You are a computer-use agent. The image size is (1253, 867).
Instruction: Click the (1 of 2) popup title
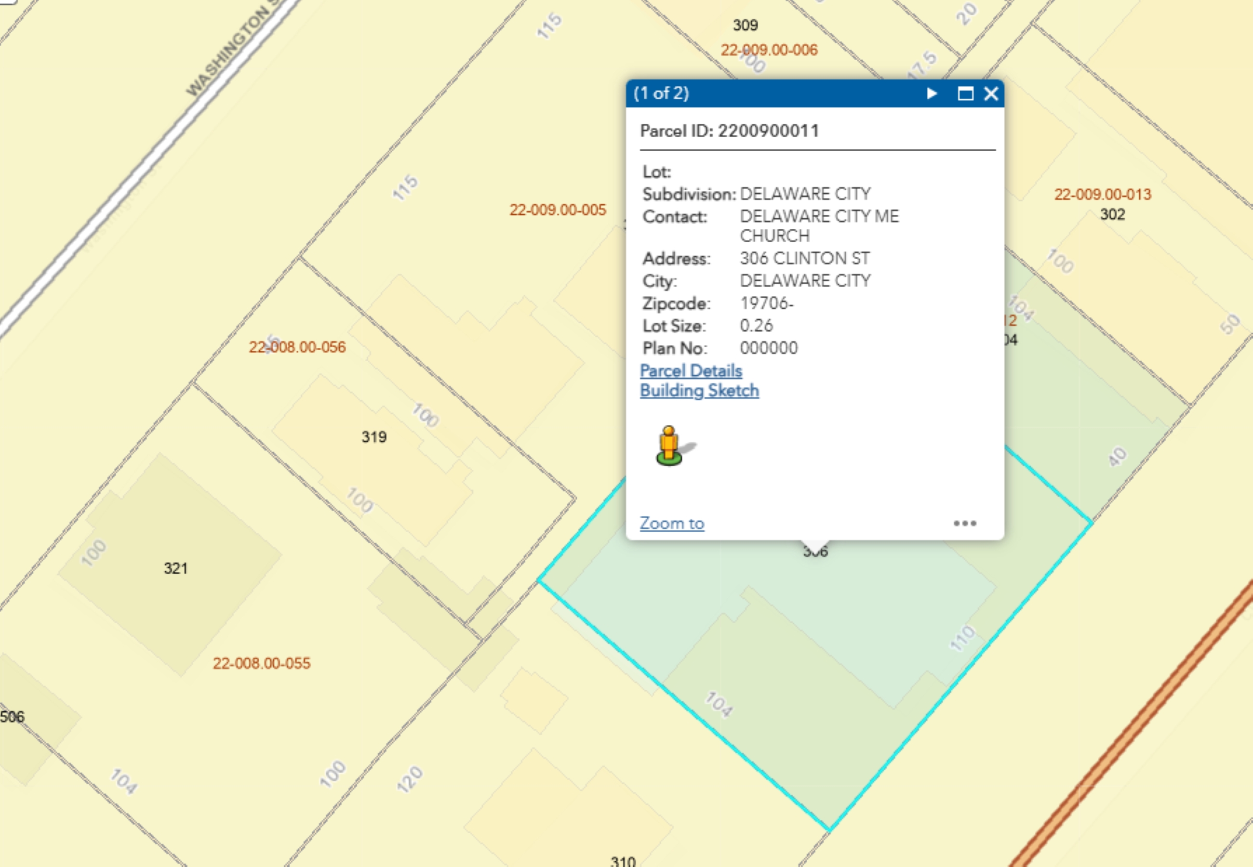click(661, 93)
